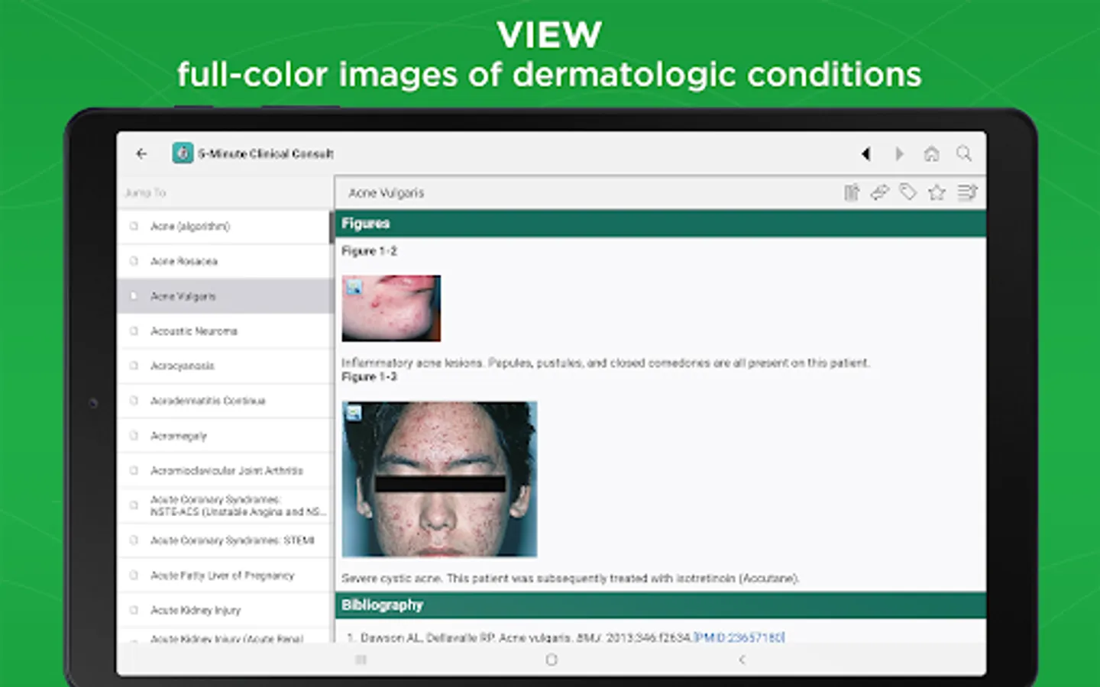Click the 'Figure 1-2' label
Screen dimensions: 1100x687
(x=369, y=251)
